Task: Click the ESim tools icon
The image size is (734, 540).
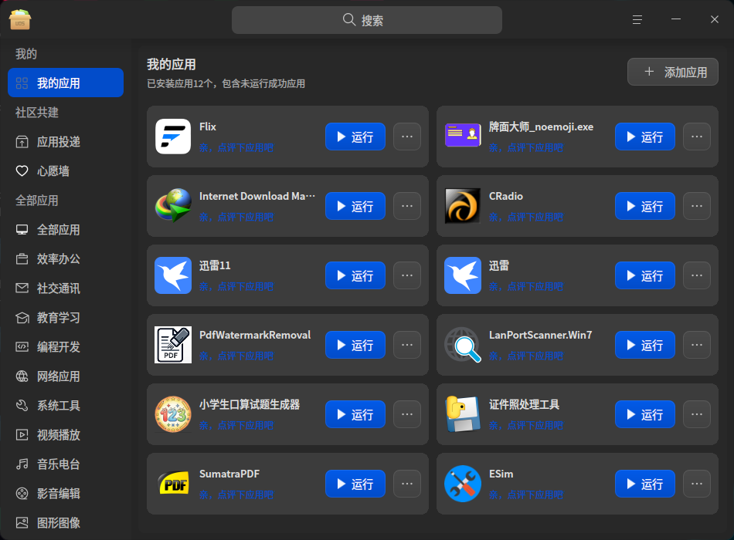Action: (463, 484)
